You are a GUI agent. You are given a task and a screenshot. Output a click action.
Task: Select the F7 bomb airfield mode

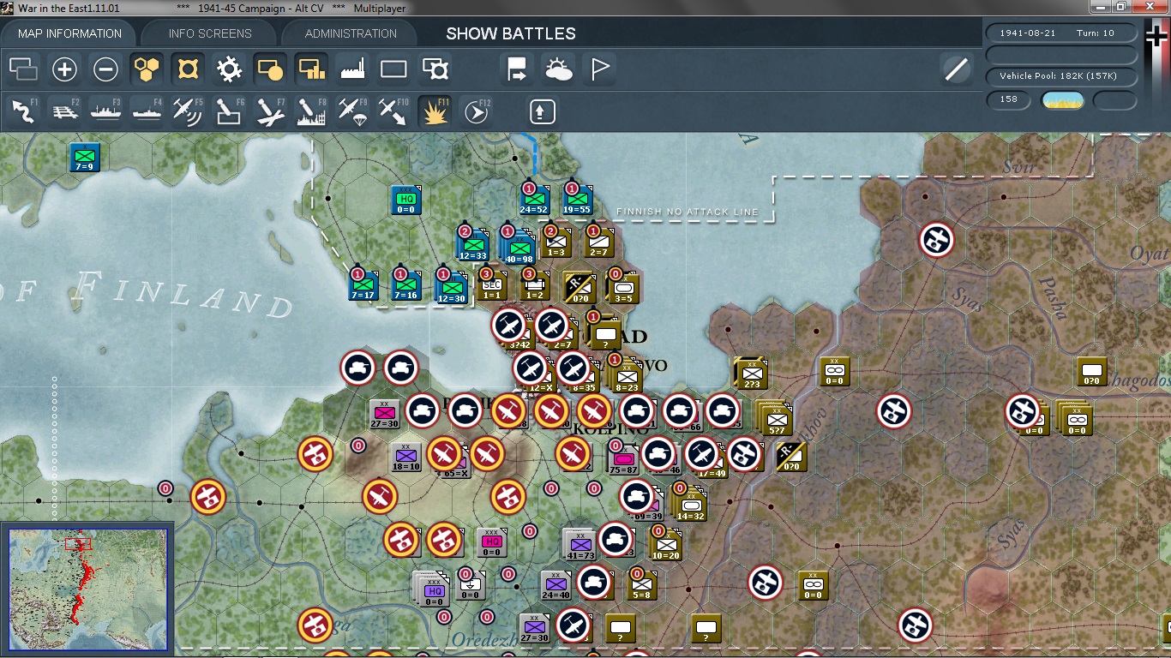270,111
